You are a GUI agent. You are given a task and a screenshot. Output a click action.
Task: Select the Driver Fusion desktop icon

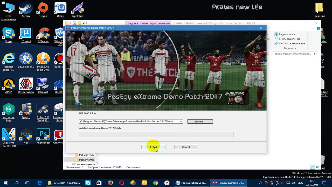pyautogui.click(x=26, y=86)
